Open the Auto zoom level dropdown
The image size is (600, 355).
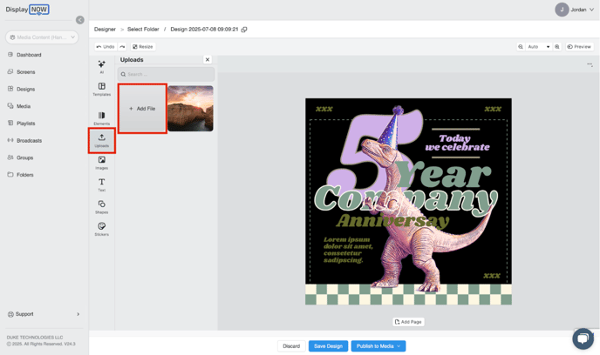pyautogui.click(x=539, y=47)
